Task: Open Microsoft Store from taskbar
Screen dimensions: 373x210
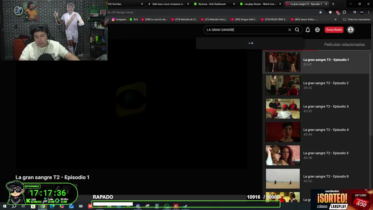Action: 33,206
